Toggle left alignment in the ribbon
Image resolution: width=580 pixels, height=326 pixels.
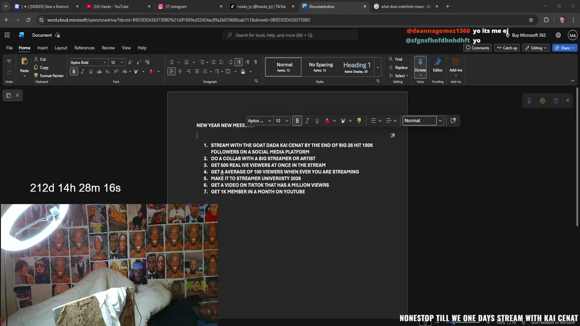tap(171, 72)
